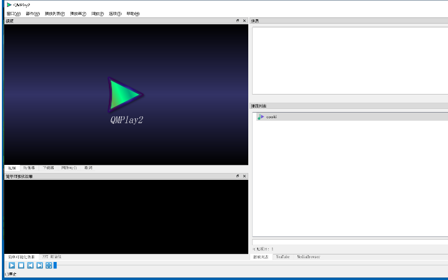Image resolution: width=448 pixels, height=280 pixels.
Task: Open the 窗口(W) menu
Action: [x=14, y=14]
